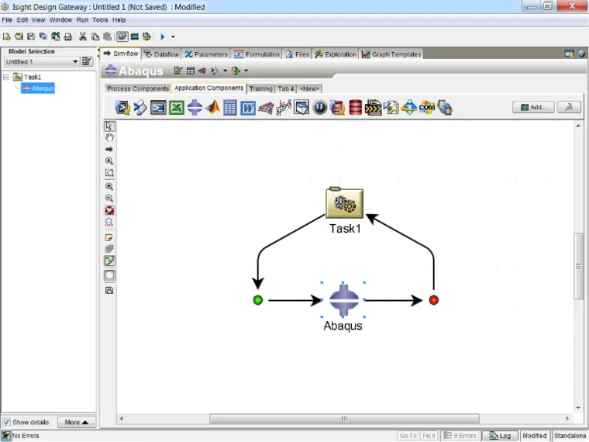589x442 pixels.
Task: Collapse the Task1 tree node
Action: tap(6, 77)
